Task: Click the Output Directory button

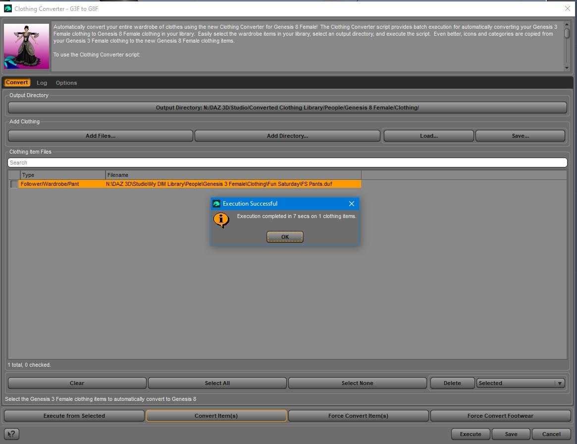Action: click(287, 108)
